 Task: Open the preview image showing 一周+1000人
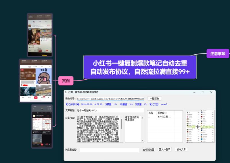pyautogui.click(x=200, y=126)
